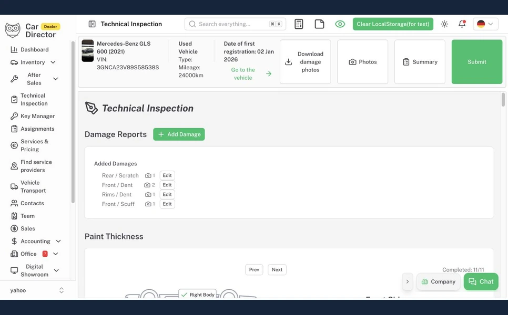508x315 pixels.
Task: Open the Chat button
Action: click(481, 282)
